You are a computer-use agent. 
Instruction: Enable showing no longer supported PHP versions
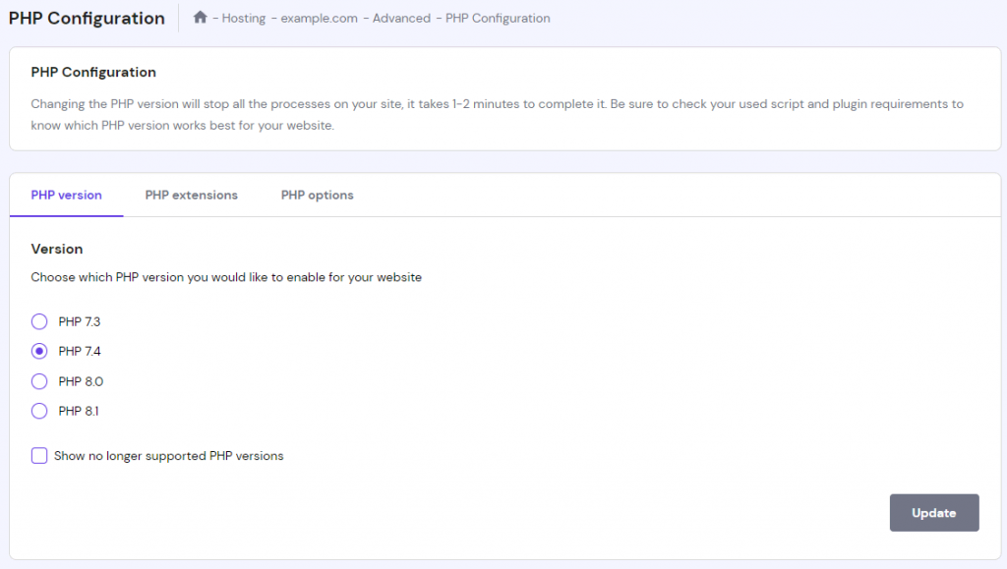point(39,456)
